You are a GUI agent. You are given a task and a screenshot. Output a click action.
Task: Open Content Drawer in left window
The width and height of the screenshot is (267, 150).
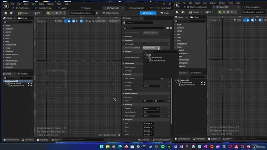[11, 140]
